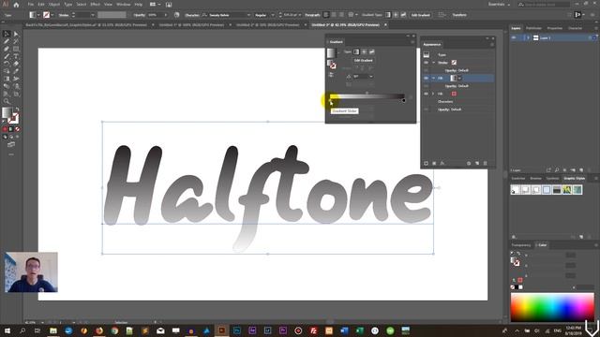600x337 pixels.
Task: Click the gradient swatch preview in Gradient panel
Action: (x=331, y=52)
